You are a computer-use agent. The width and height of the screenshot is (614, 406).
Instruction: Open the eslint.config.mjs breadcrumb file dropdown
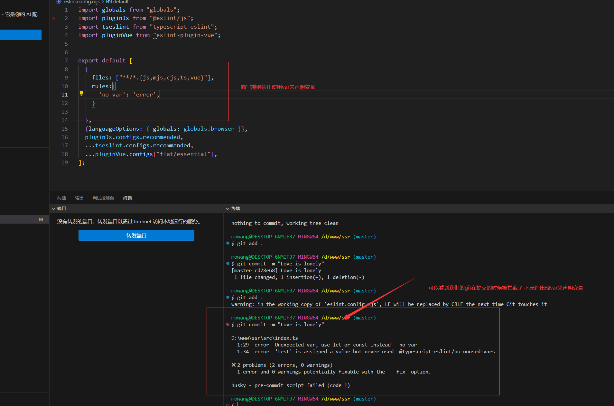(x=82, y=2)
